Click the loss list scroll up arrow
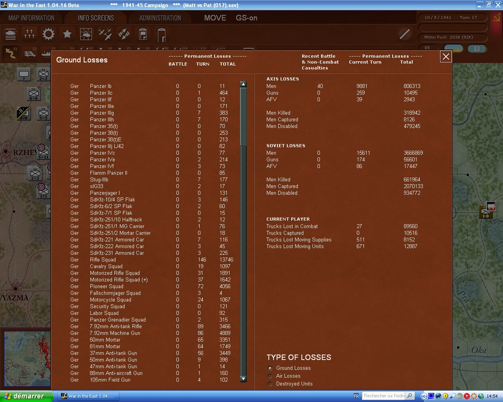This screenshot has width=503, height=402. coord(243,84)
